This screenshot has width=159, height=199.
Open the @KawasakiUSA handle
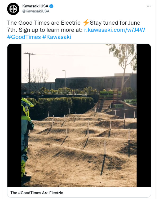[36, 11]
